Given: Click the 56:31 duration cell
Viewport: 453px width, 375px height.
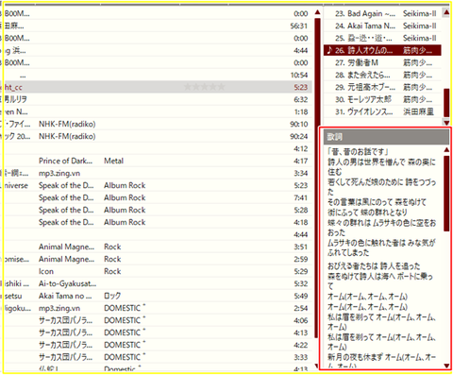Looking at the screenshot, I should [x=299, y=26].
